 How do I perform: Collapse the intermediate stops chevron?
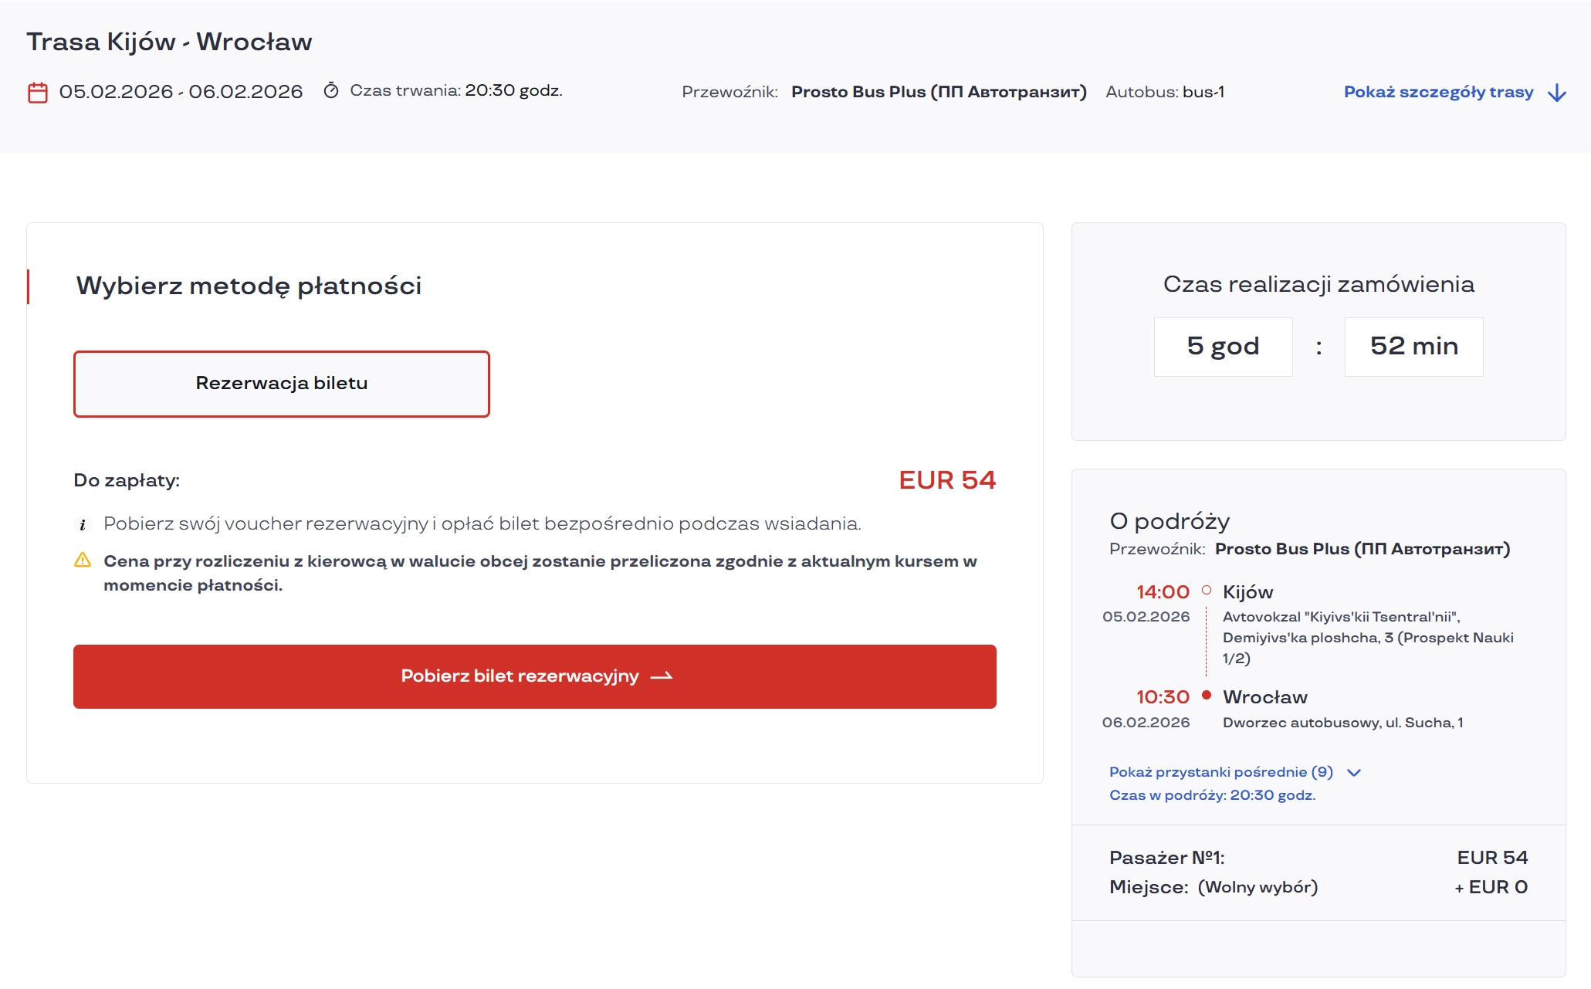[x=1355, y=771]
